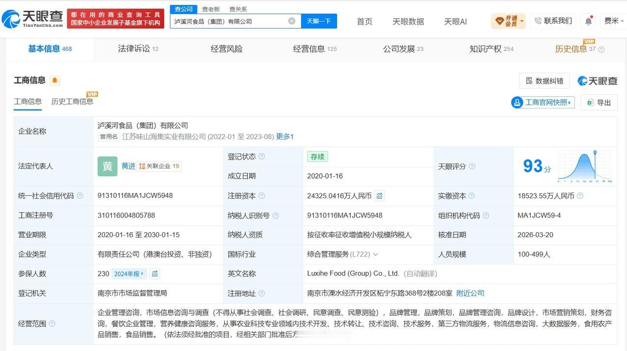627x351 pixels.
Task: Clear the search box with X icon
Action: point(291,21)
